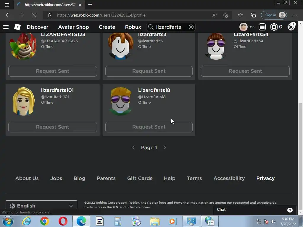Launch Internet Explorer from taskbar

coord(26,221)
